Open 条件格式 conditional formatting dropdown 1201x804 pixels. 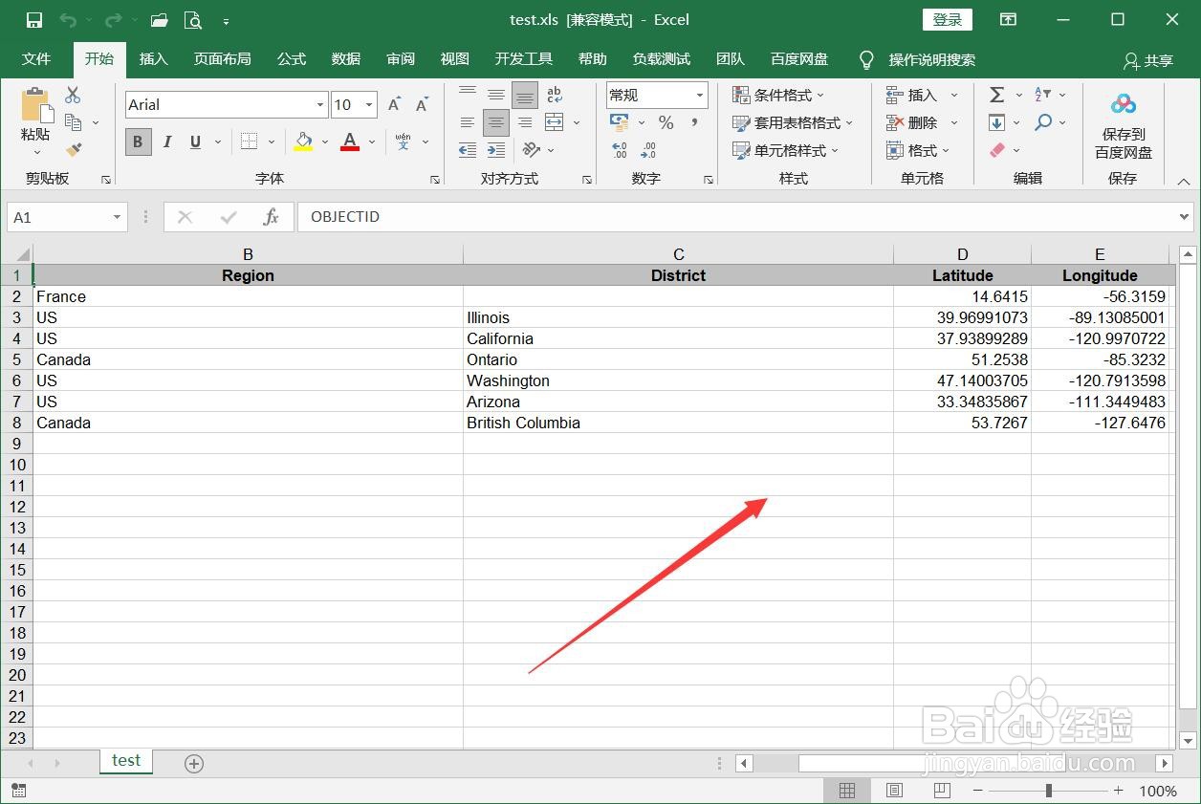tap(778, 95)
